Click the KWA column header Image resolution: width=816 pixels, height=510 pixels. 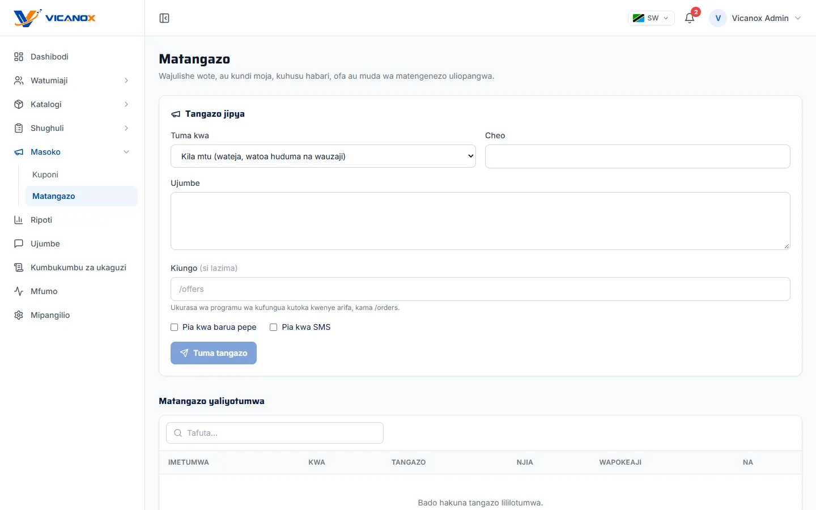[317, 462]
